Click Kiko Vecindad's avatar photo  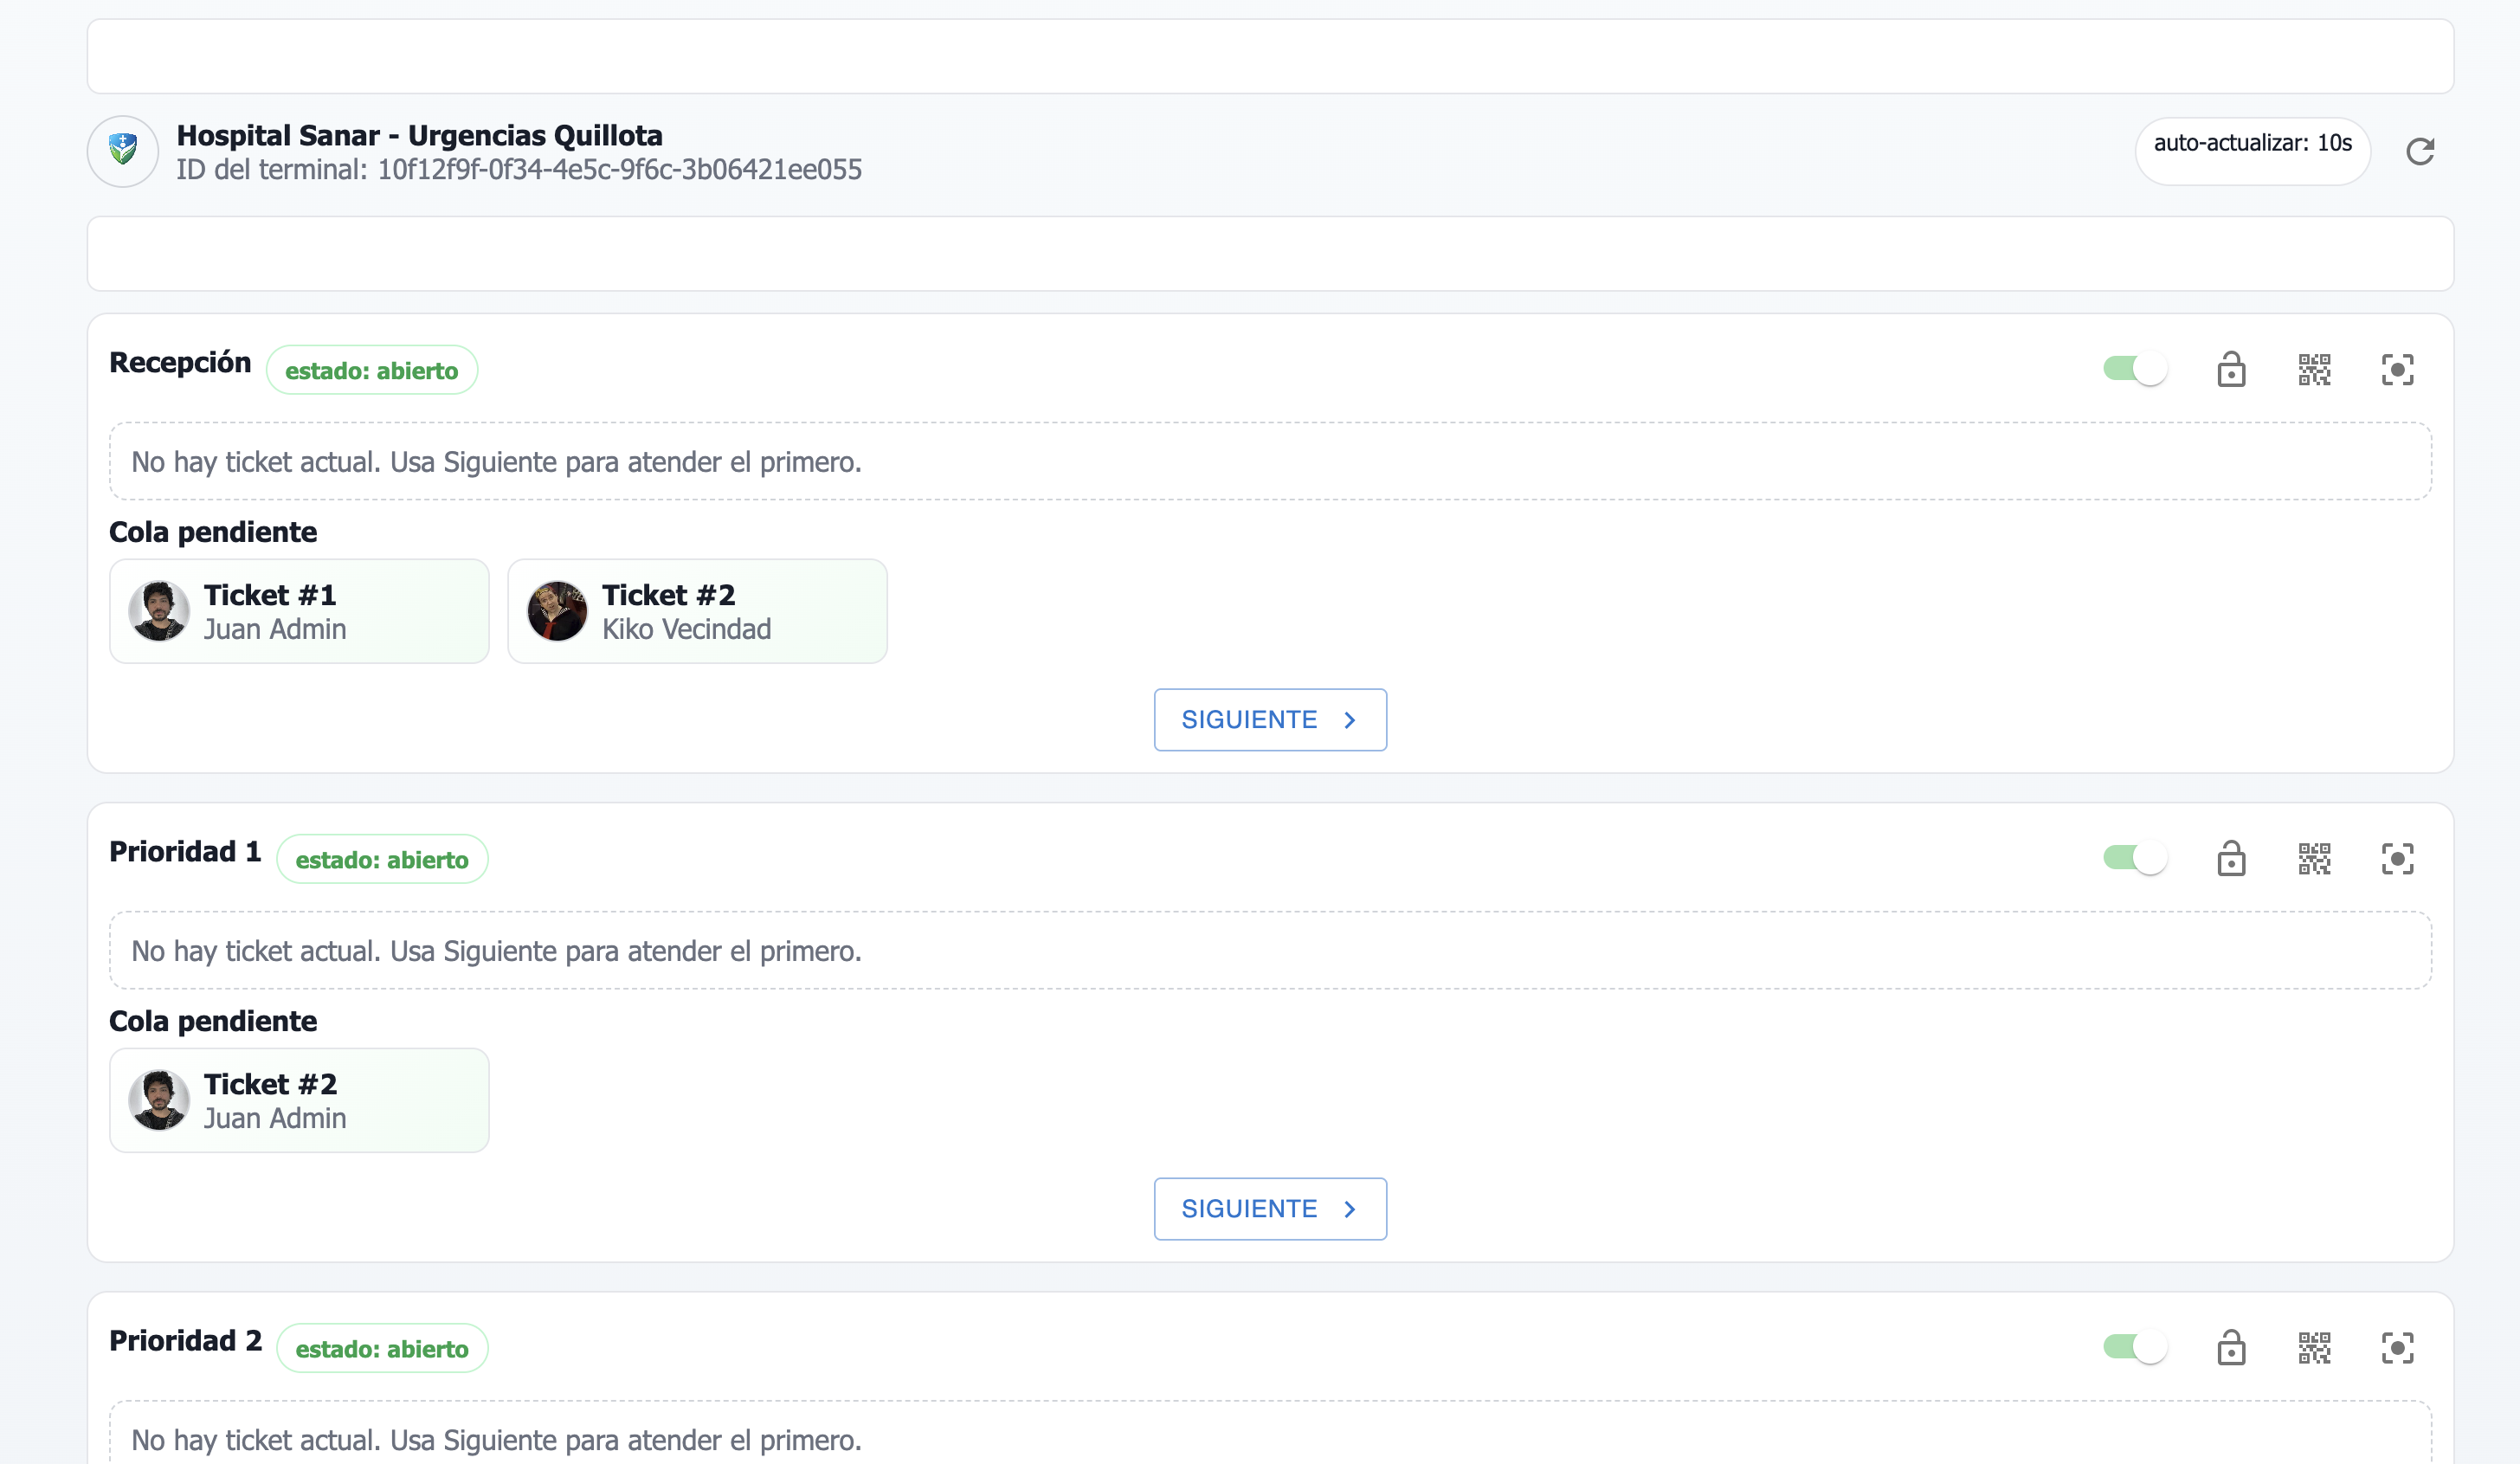[x=557, y=611]
